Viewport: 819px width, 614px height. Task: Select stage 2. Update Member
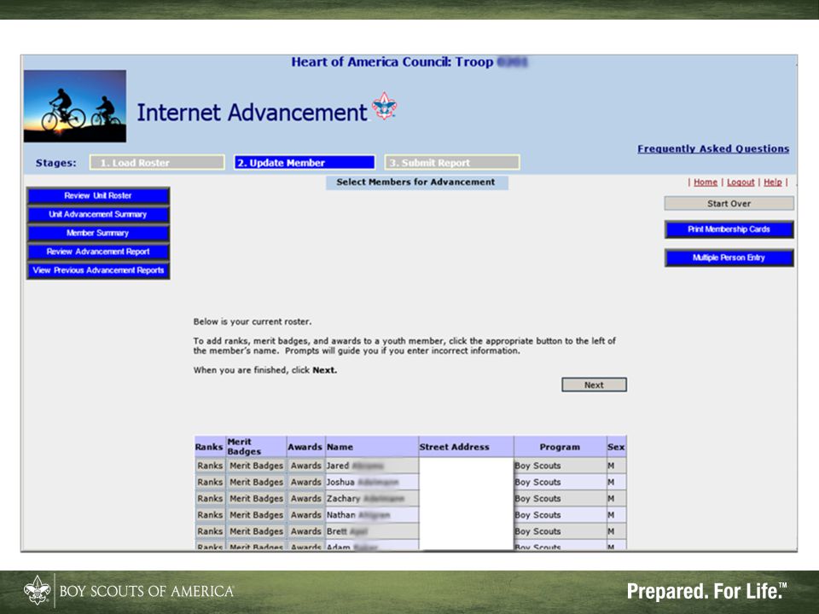[x=305, y=162]
